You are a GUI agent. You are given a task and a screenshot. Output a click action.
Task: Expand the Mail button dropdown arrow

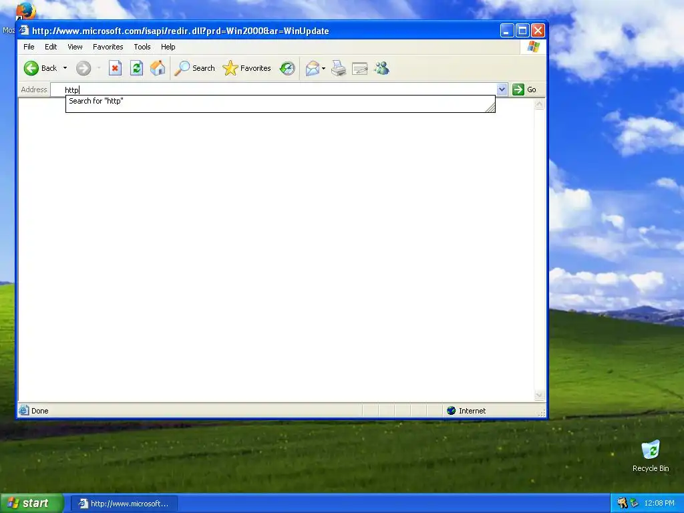(x=323, y=68)
